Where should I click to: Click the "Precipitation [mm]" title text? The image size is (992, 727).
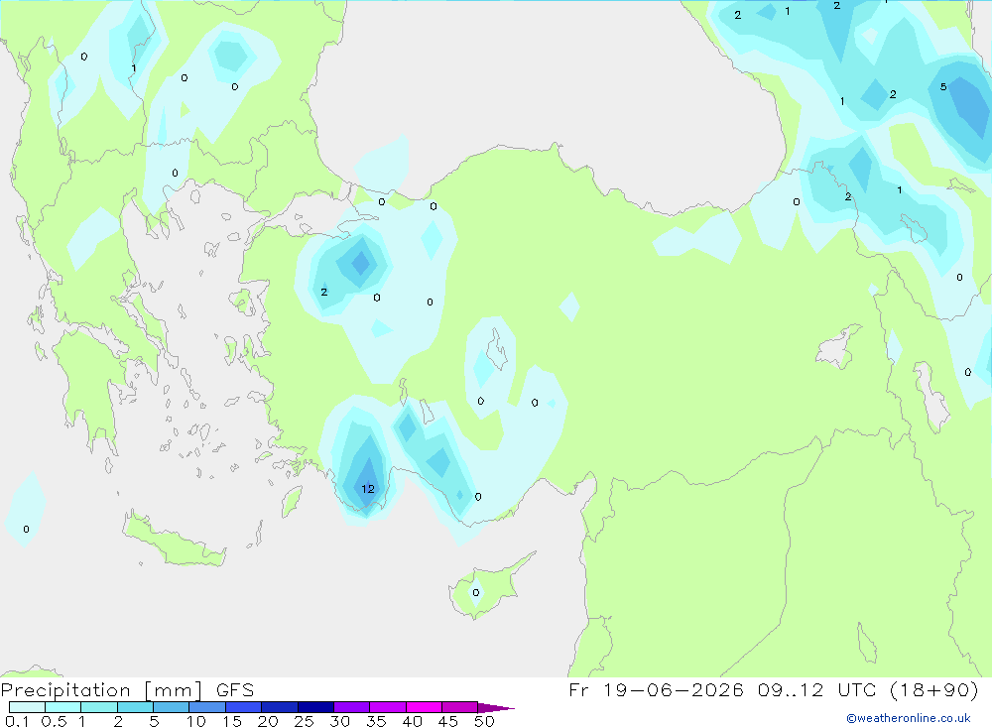(101, 691)
